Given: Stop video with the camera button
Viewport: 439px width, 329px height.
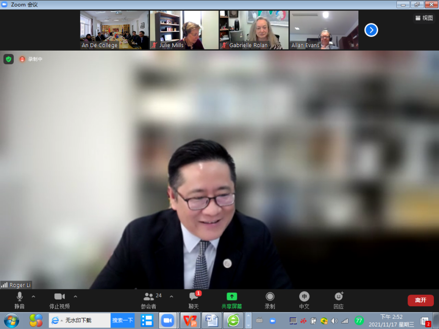Looking at the screenshot, I should pyautogui.click(x=59, y=300).
